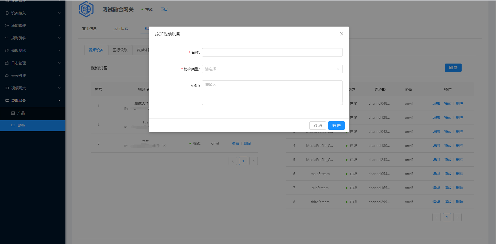Click the 模拟测试 bug icon

pyautogui.click(x=7, y=51)
